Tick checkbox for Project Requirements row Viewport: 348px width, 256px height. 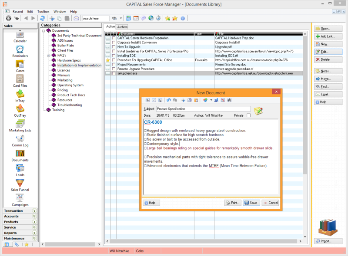click(x=114, y=65)
